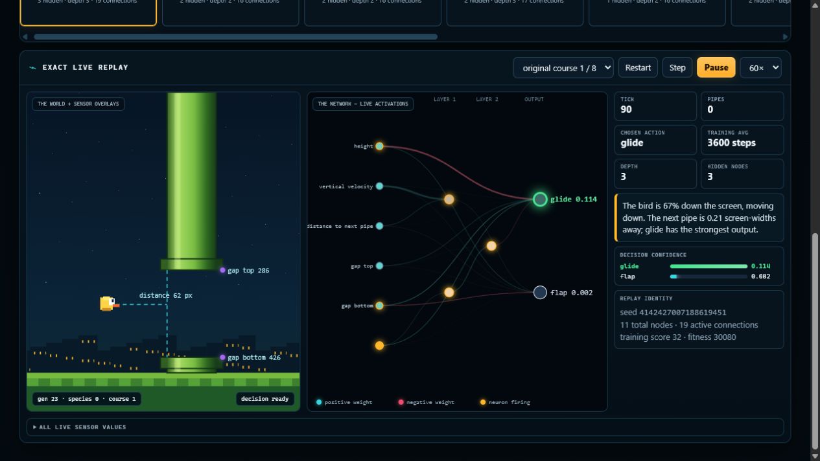Open the 60× speed dropdown
The image size is (820, 461).
pos(760,67)
